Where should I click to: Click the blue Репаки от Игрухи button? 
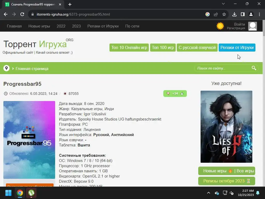click(x=237, y=48)
